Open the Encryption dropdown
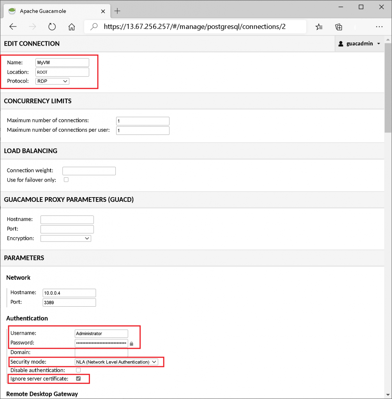This screenshot has width=392, height=399. point(65,238)
